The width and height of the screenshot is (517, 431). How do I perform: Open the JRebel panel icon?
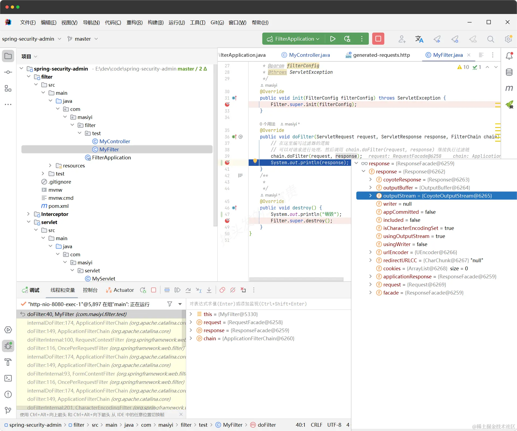pyautogui.click(x=509, y=104)
